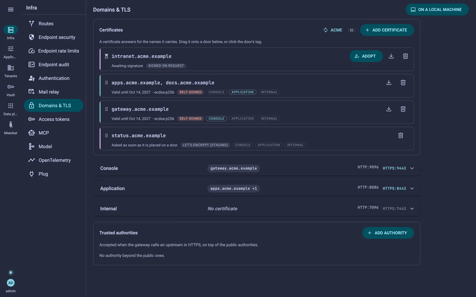Screen dimensions: 476x297
Task: Open the Plug menu item
Action: [x=54, y=174]
